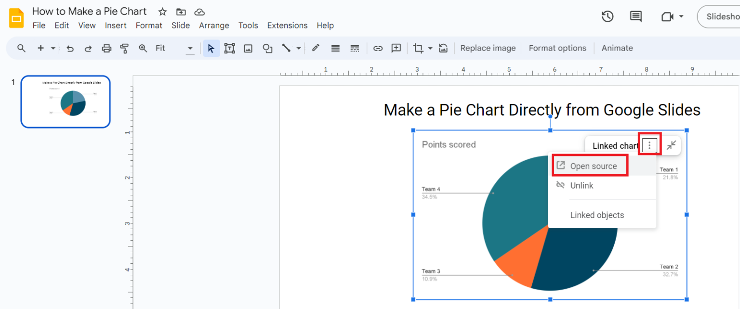Activate the Paint format tool
Image resolution: width=740 pixels, height=309 pixels.
point(124,48)
